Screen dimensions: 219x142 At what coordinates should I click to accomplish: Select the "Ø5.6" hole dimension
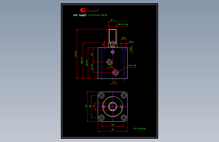[131, 42]
